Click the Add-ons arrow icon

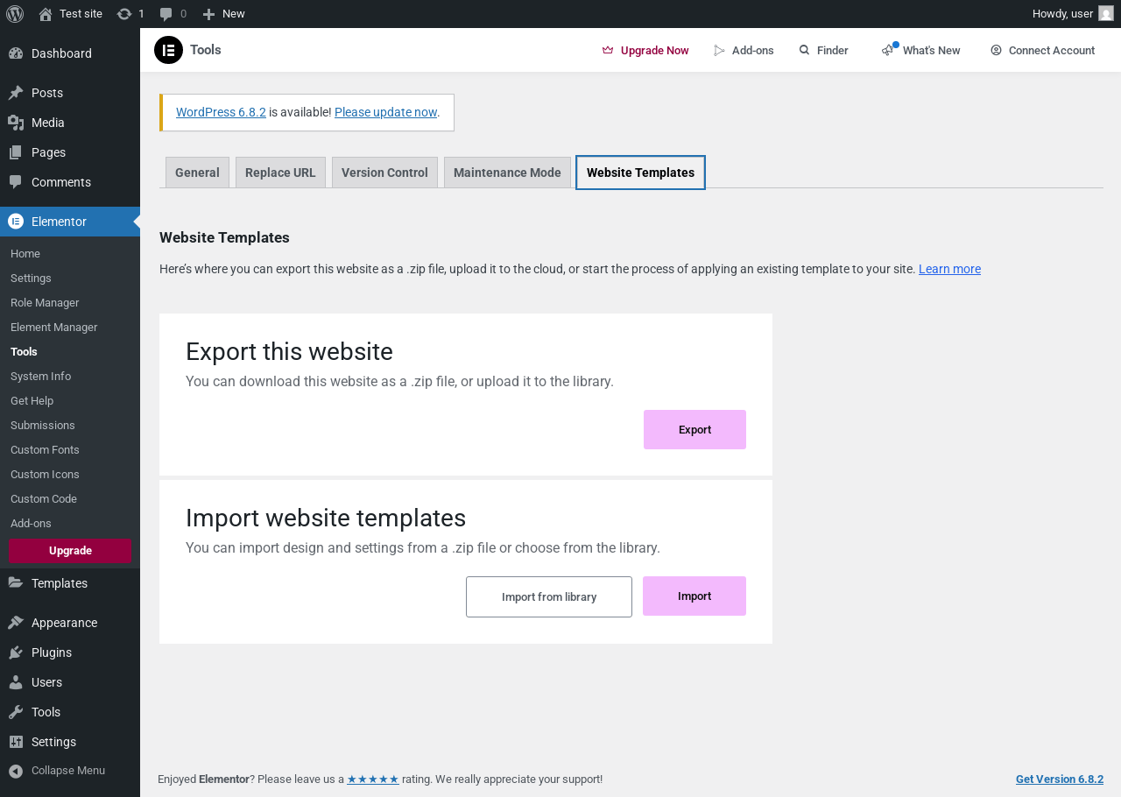pyautogui.click(x=720, y=51)
